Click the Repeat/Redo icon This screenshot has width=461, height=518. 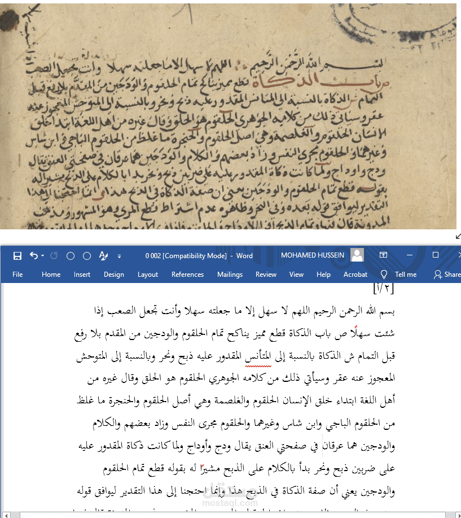click(x=54, y=255)
